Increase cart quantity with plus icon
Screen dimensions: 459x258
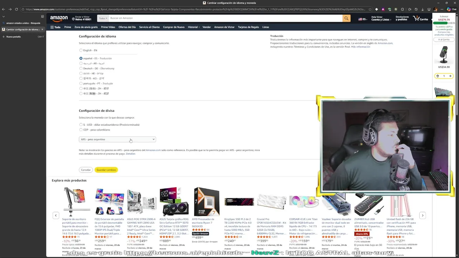click(450, 76)
